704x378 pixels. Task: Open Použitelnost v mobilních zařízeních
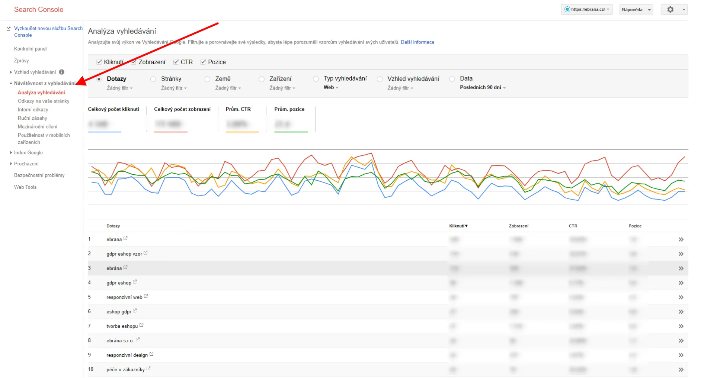click(x=44, y=139)
